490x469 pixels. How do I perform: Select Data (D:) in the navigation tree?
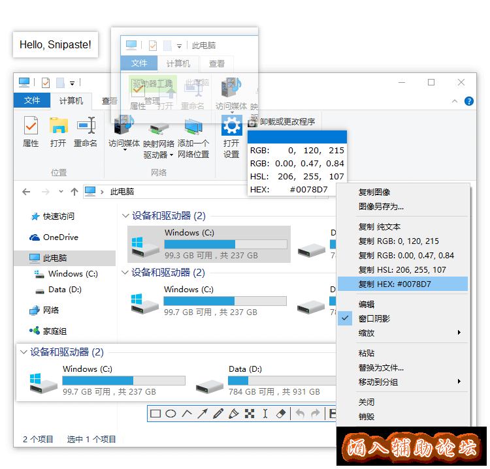[x=65, y=290]
